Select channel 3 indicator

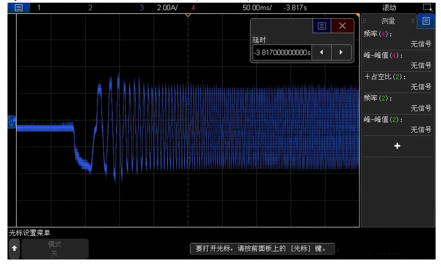click(142, 7)
